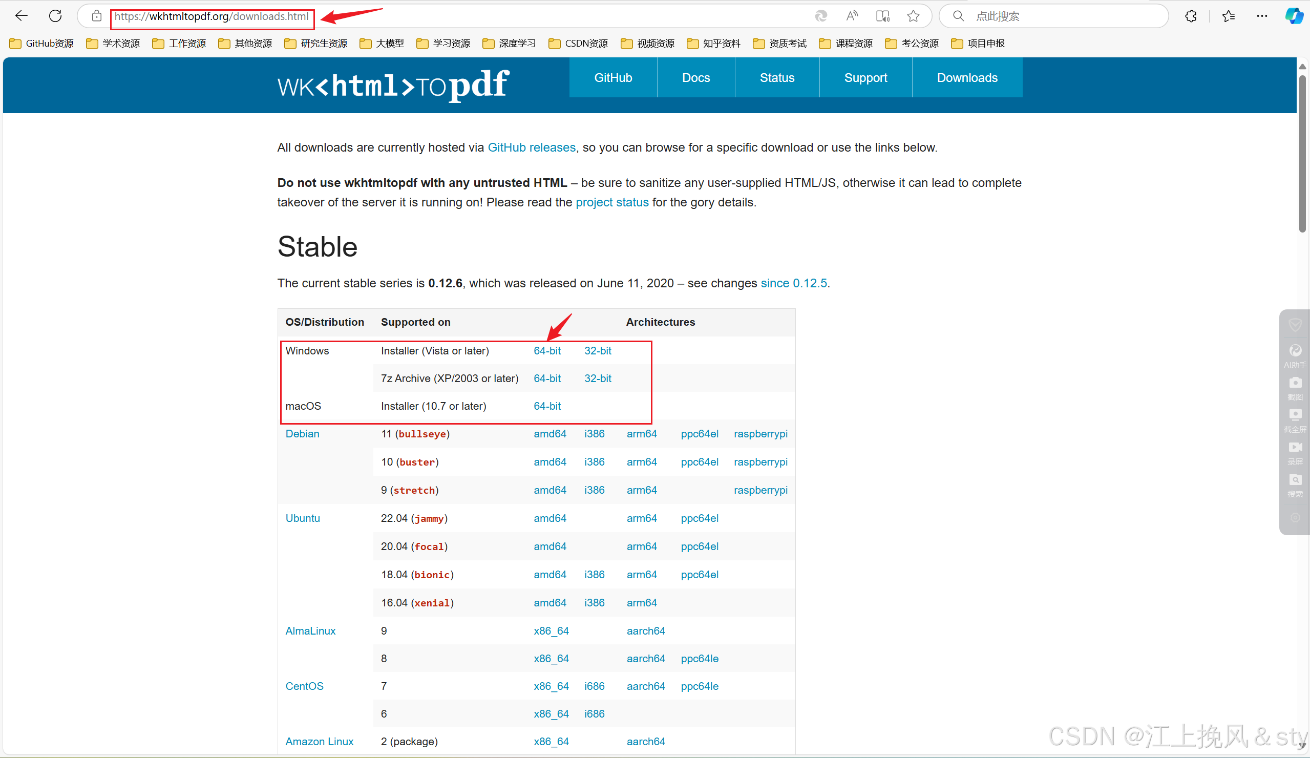Open the 深度学习 bookmark folder
The width and height of the screenshot is (1310, 758).
509,43
